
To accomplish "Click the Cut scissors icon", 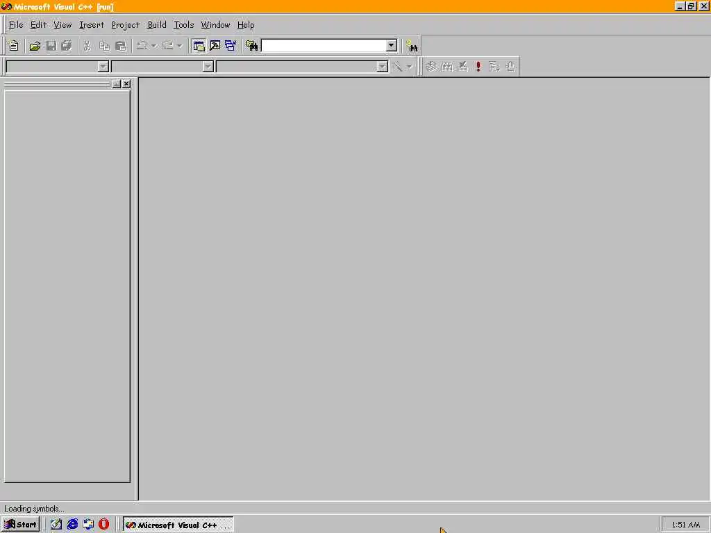I will 87,46.
